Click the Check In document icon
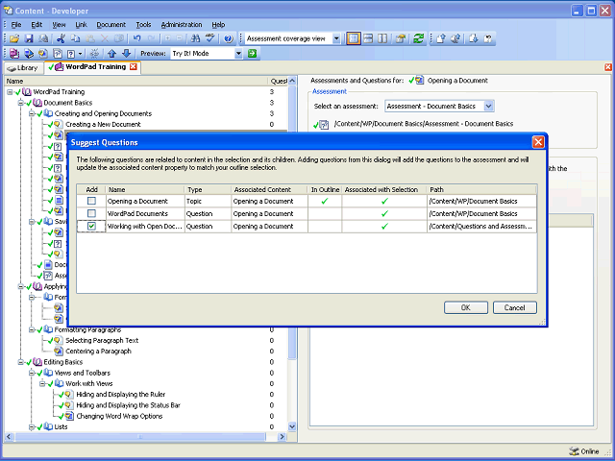 click(441, 38)
